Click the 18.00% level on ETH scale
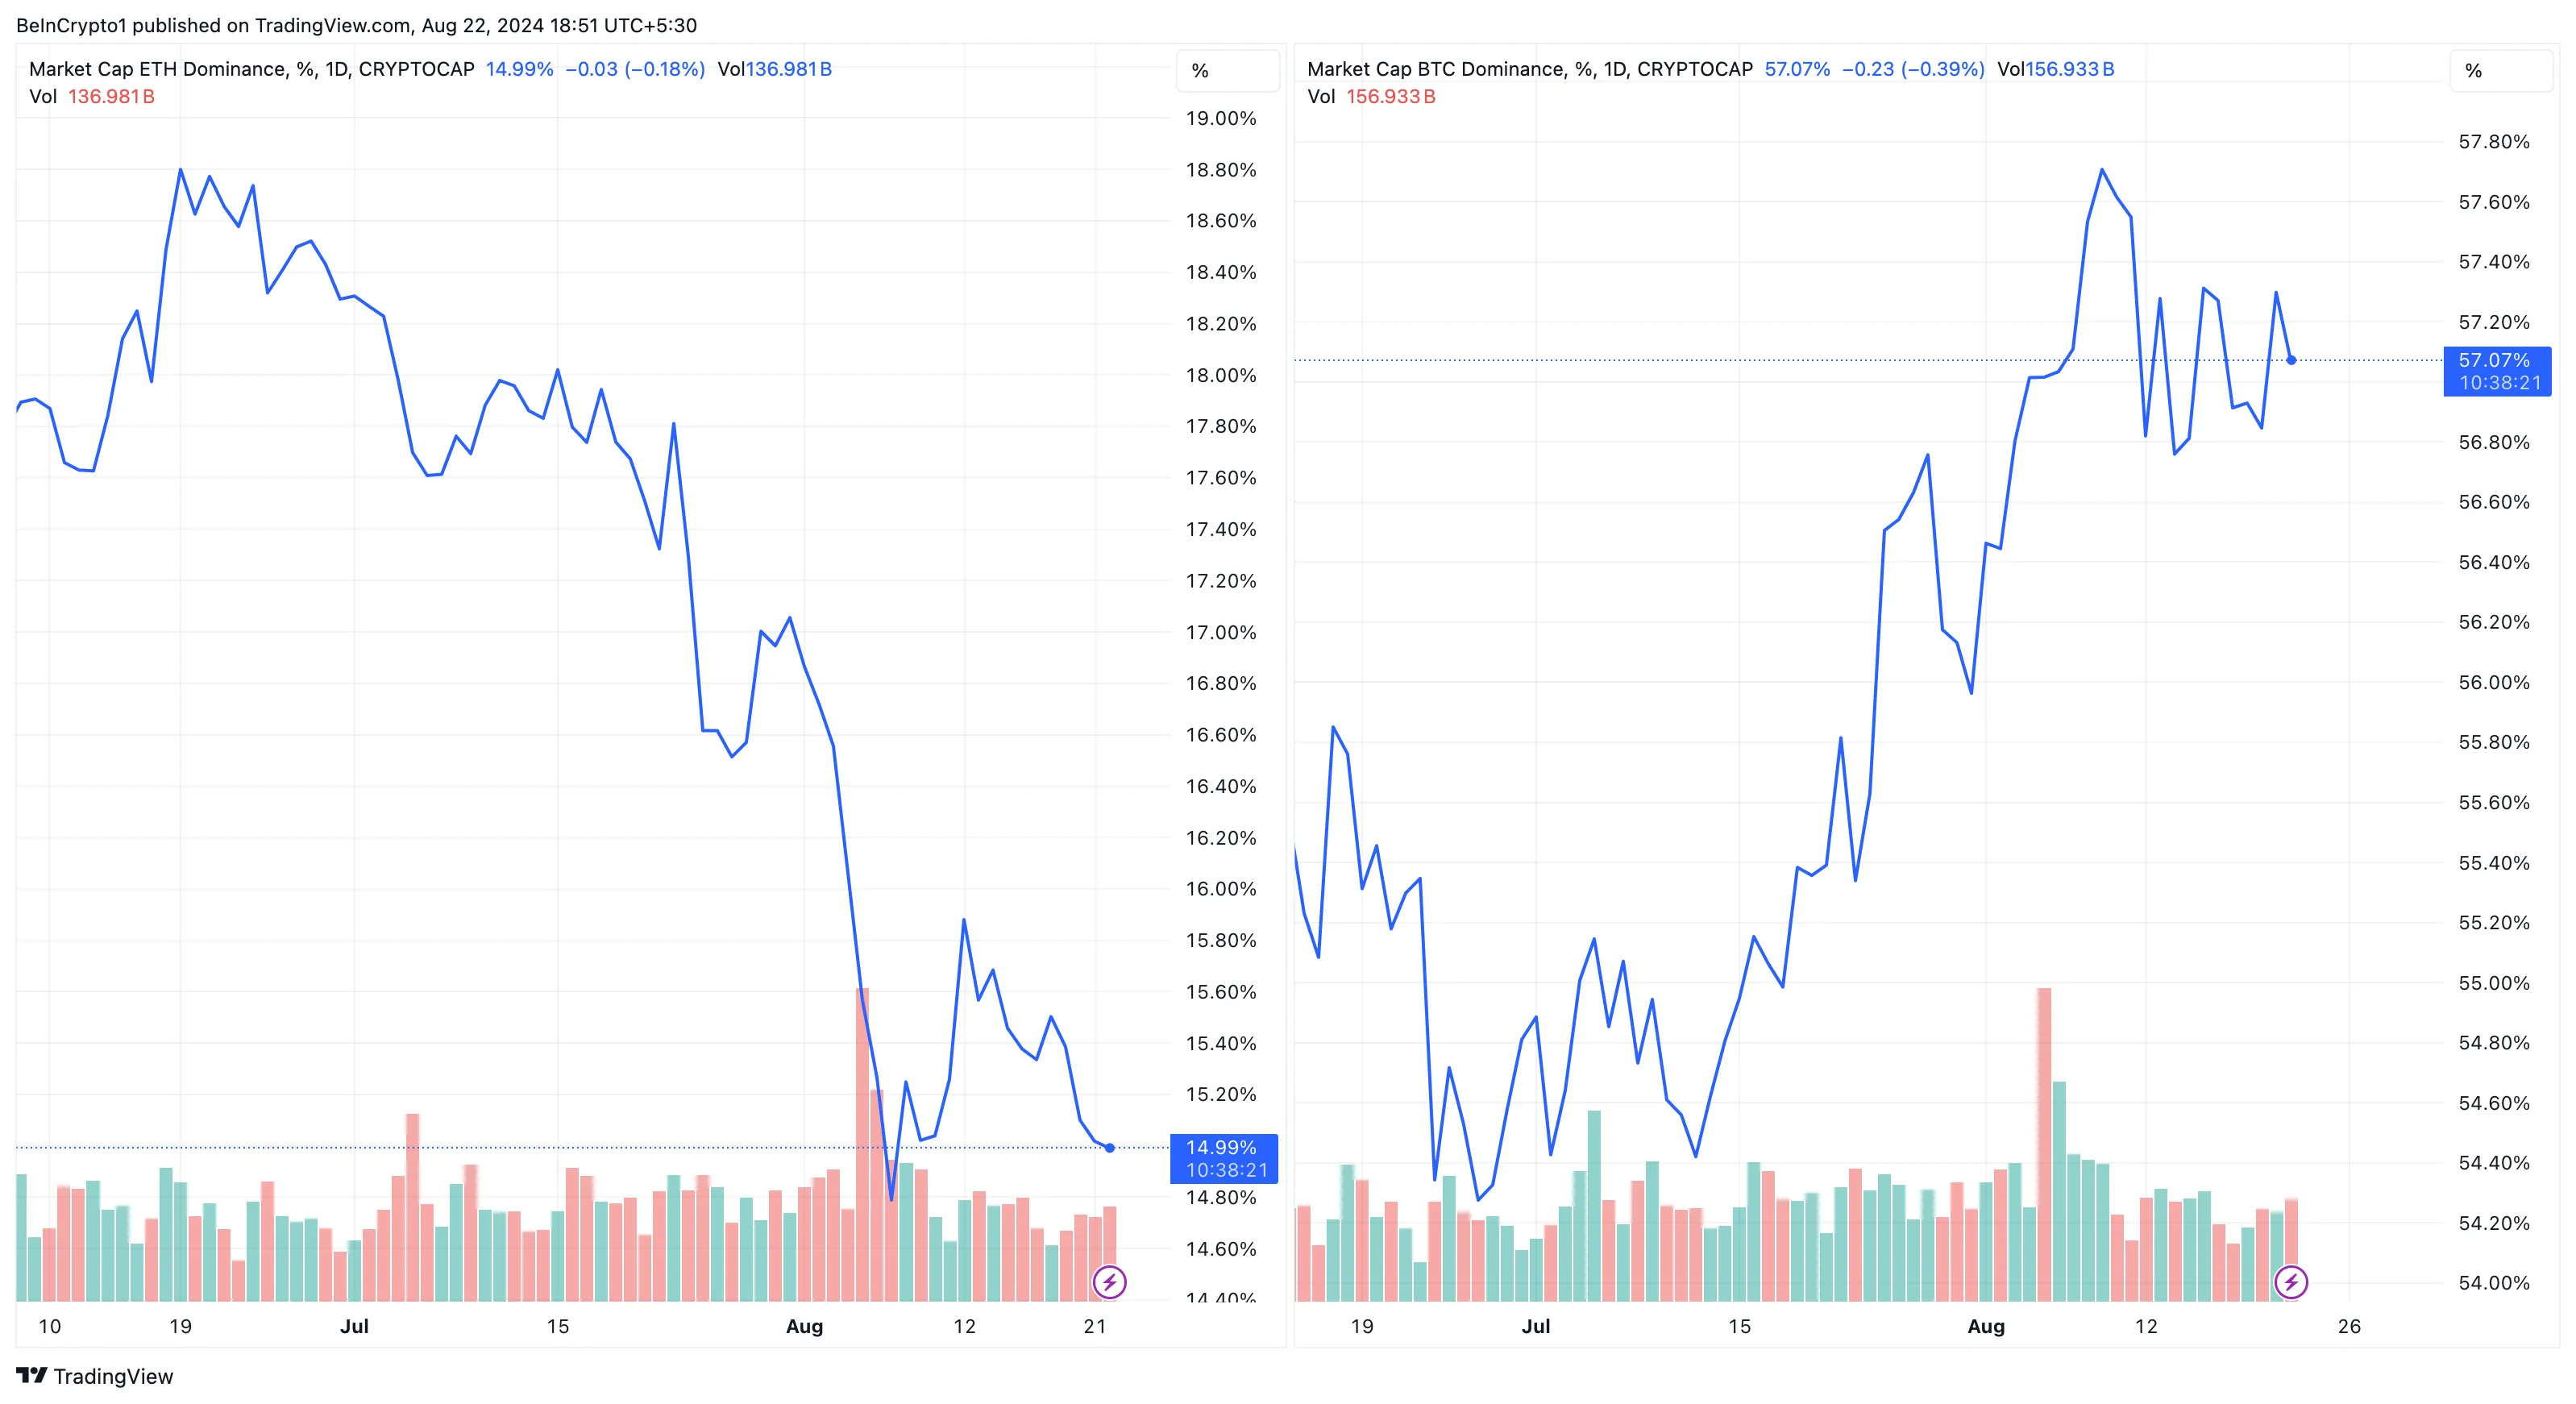 coord(1220,375)
